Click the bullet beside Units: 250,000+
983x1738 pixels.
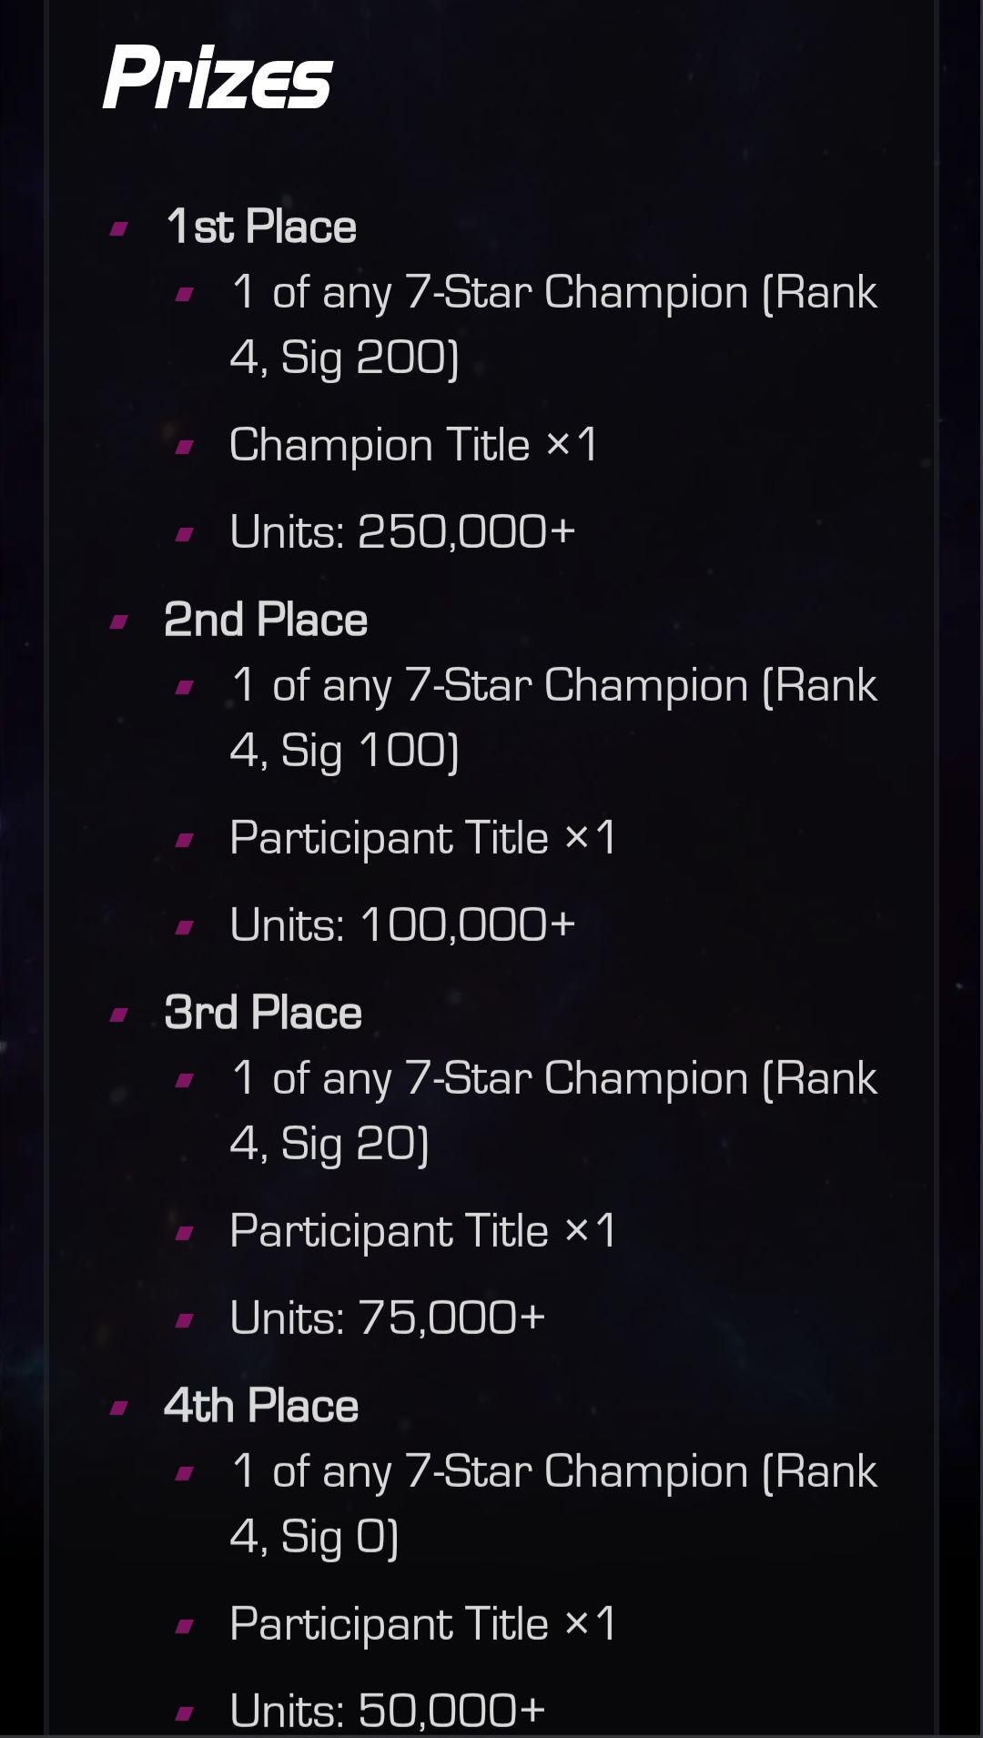pyautogui.click(x=185, y=534)
